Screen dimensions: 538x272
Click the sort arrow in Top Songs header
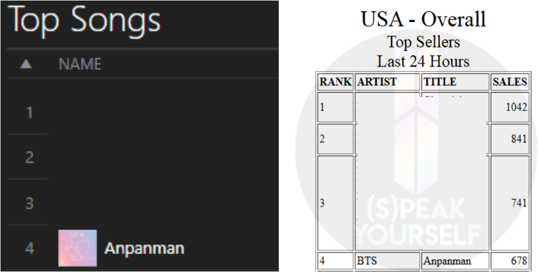point(26,64)
